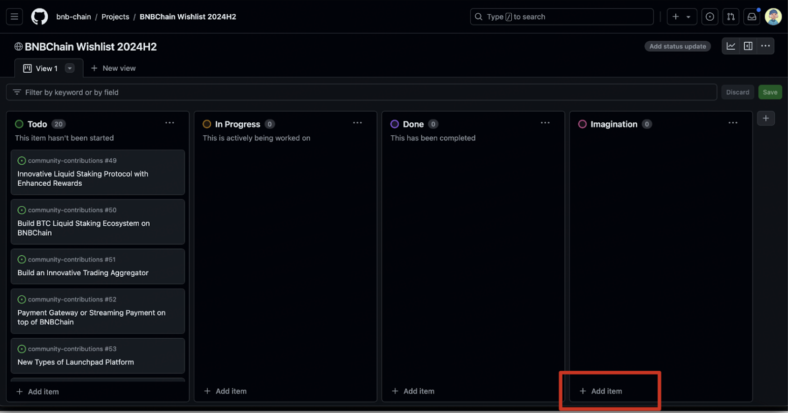Viewport: 788px width, 413px height.
Task: Click the open issue icon on card #49
Action: 22,161
